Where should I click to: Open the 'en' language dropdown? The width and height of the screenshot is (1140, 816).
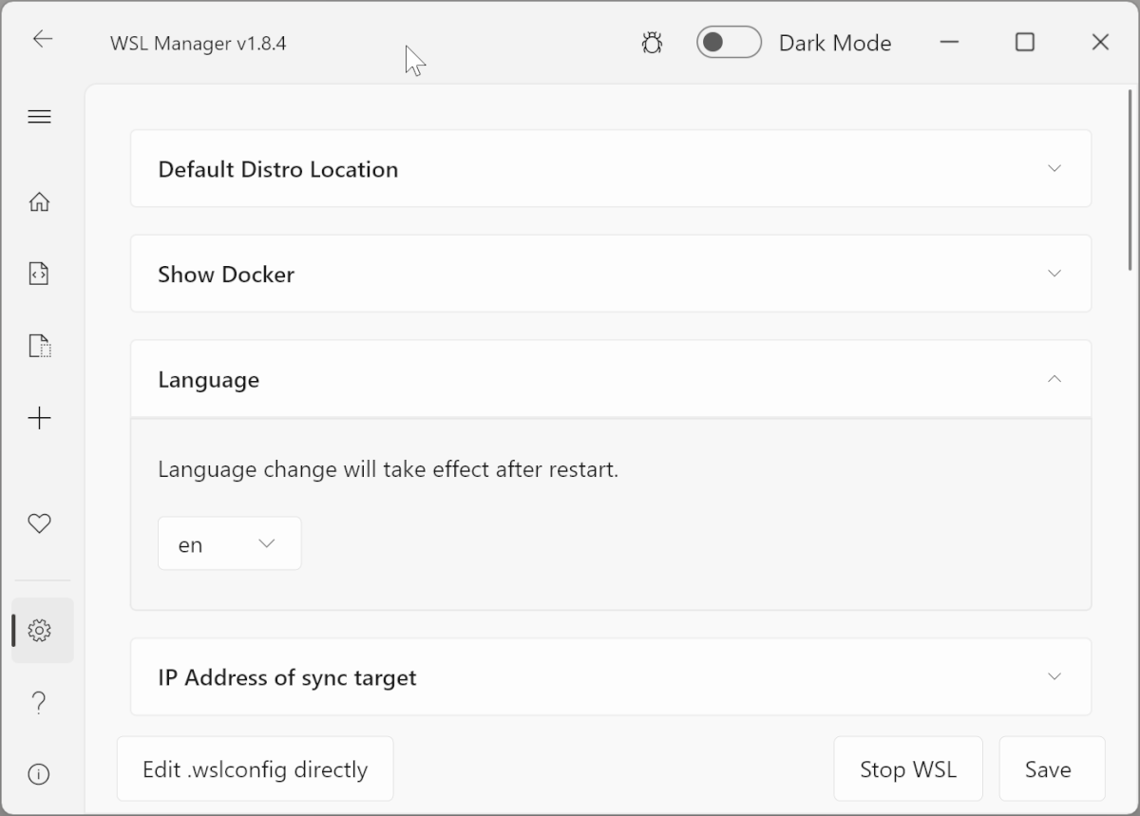click(x=230, y=543)
